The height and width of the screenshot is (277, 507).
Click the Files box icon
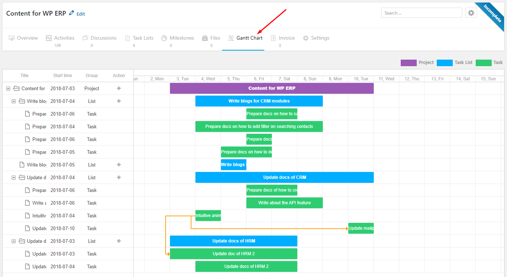(x=205, y=38)
